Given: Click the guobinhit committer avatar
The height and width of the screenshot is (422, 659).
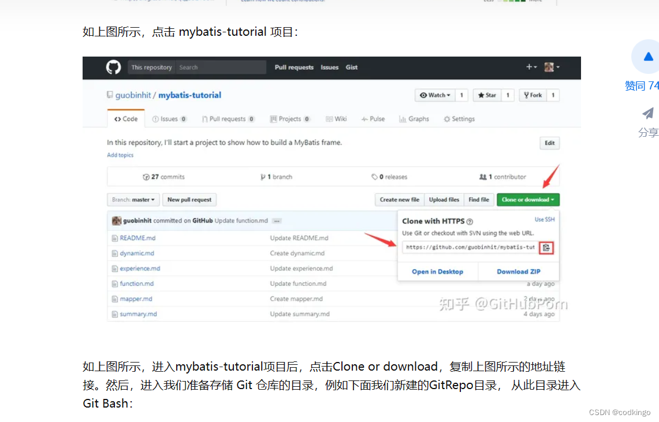Looking at the screenshot, I should pyautogui.click(x=117, y=221).
